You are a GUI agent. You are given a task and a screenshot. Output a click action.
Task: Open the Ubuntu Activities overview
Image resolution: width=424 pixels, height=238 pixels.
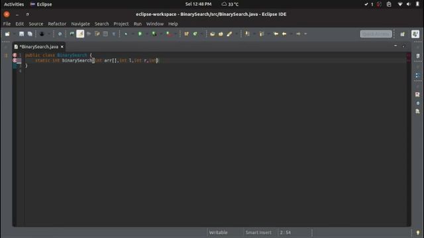[x=14, y=5]
